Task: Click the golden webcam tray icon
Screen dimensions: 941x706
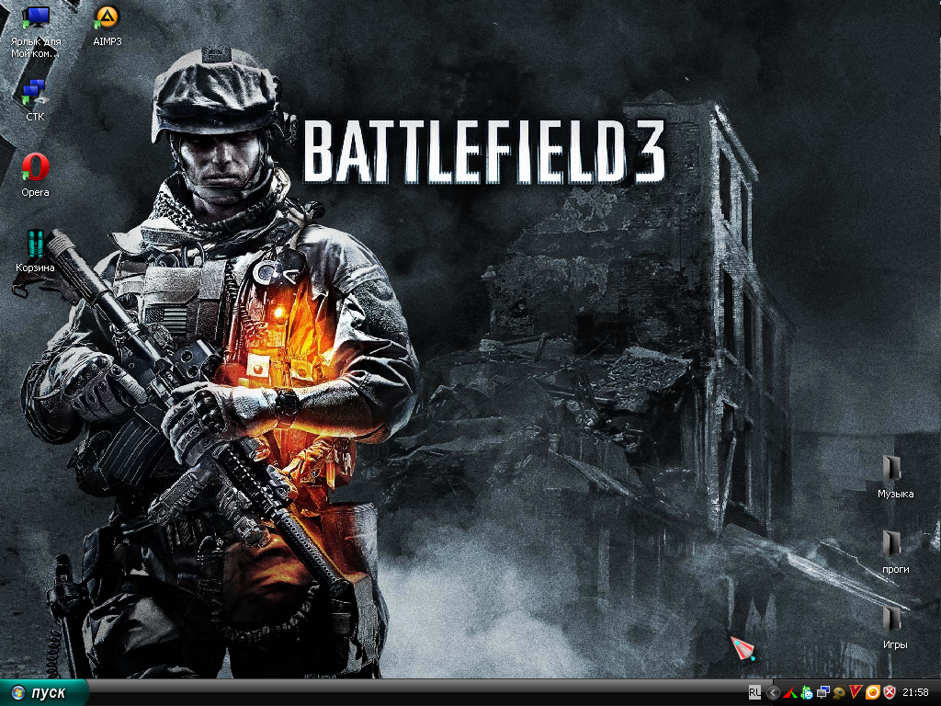Action: (839, 693)
